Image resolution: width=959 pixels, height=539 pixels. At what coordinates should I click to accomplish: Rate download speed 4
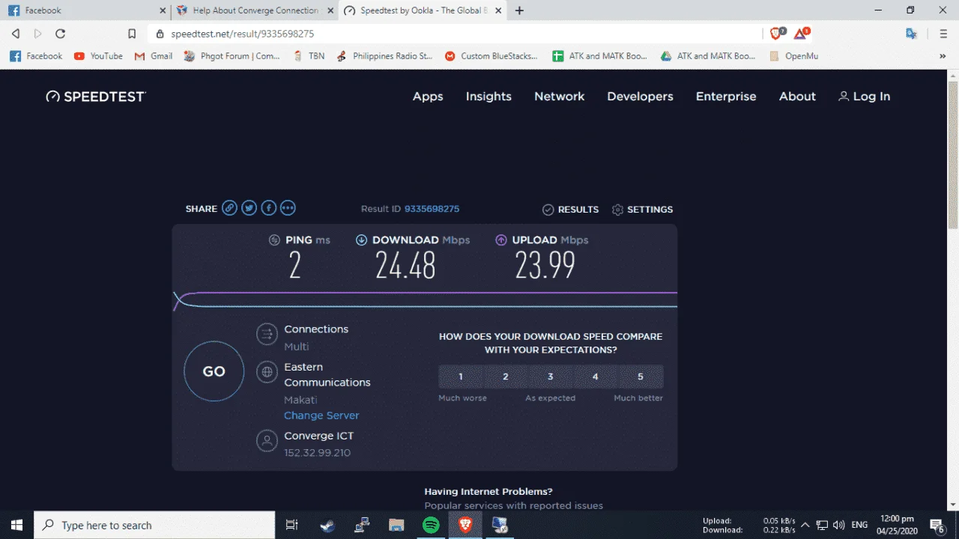(596, 377)
